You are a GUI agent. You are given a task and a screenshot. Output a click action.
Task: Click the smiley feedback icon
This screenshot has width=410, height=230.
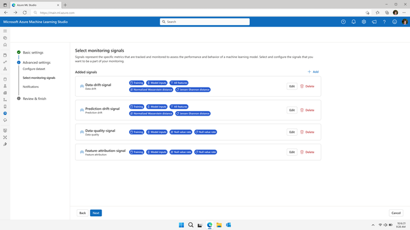[394, 22]
